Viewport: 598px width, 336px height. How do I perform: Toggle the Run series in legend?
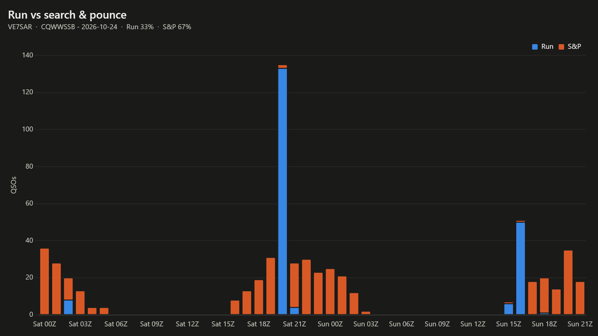click(543, 47)
